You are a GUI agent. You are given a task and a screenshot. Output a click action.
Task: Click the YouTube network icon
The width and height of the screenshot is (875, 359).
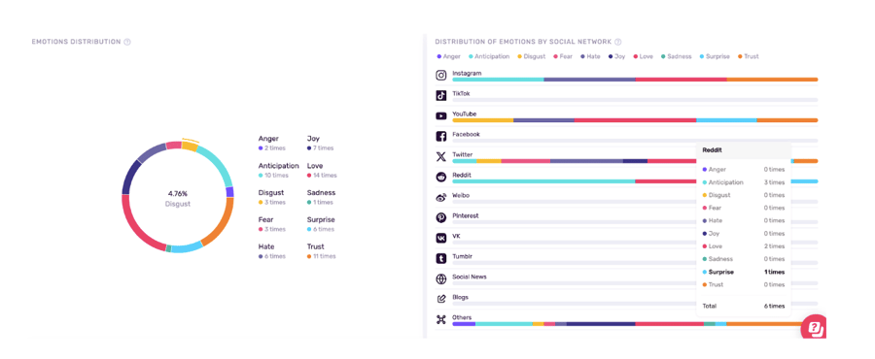coord(440,115)
